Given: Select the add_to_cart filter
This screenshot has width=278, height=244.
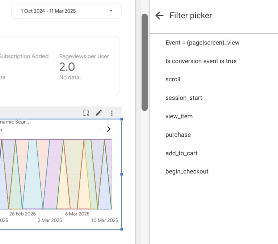Looking at the screenshot, I should (181, 153).
